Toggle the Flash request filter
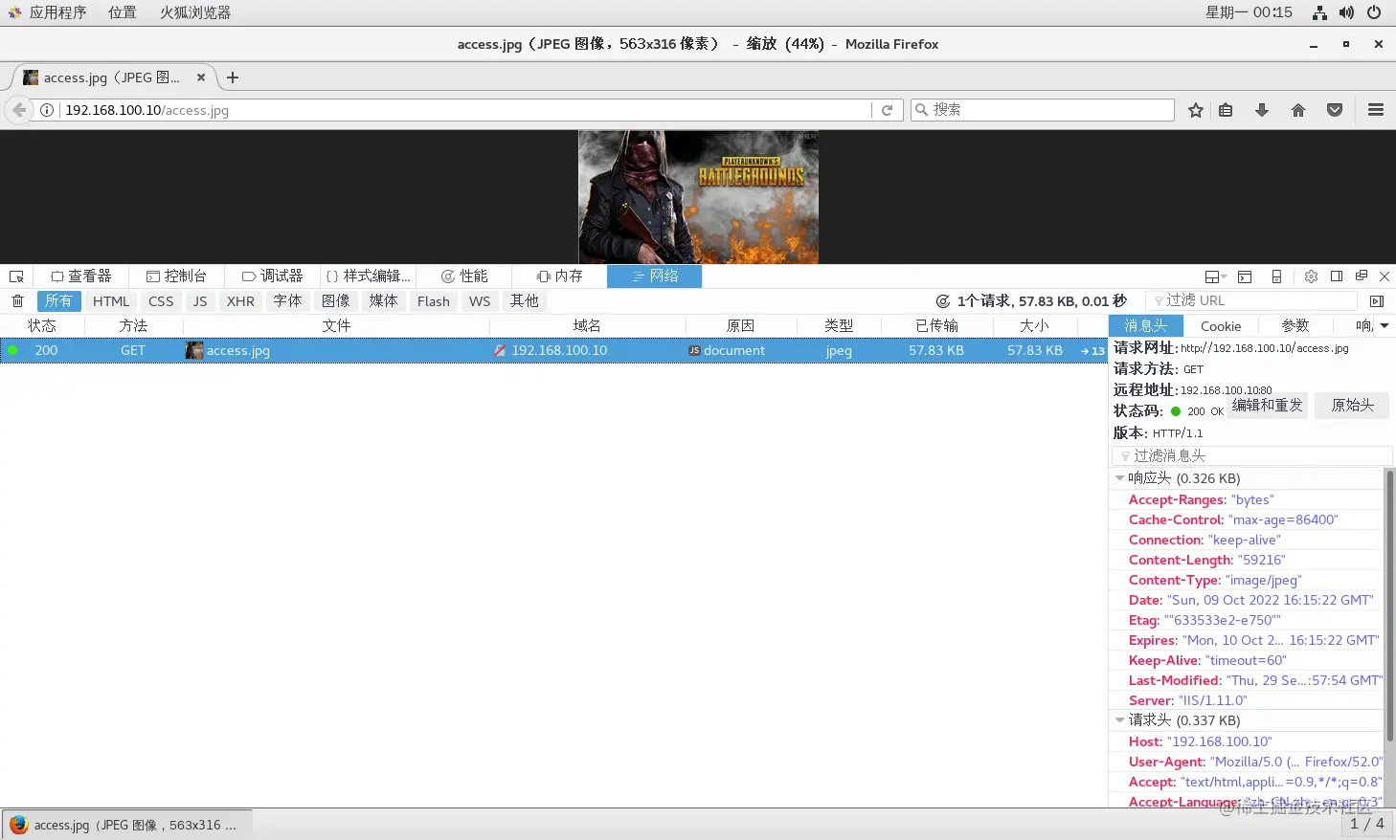Viewport: 1396px width, 840px height. [433, 301]
